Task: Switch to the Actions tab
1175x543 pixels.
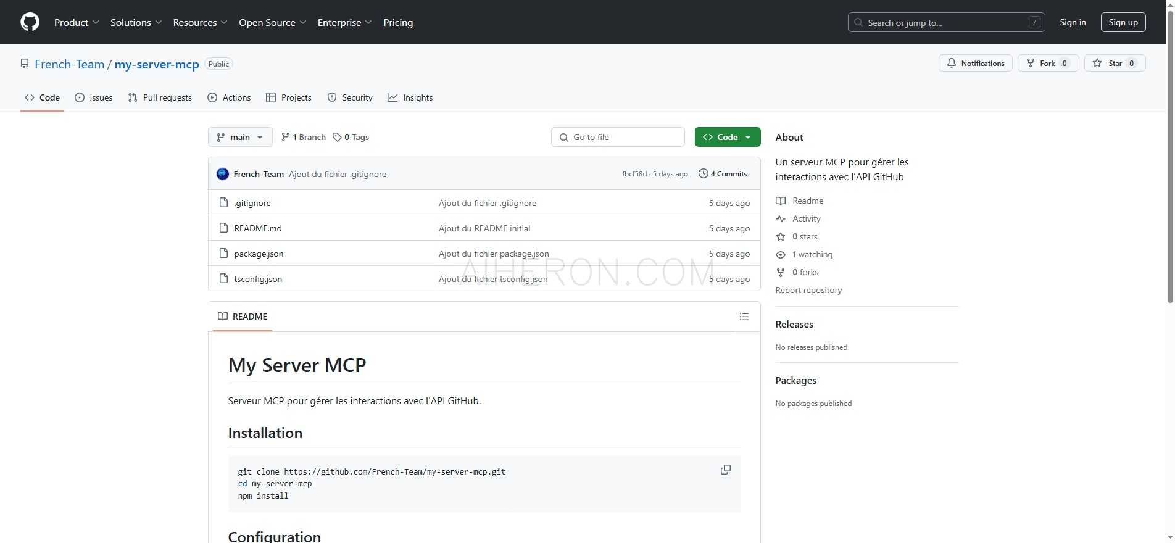Action: [x=229, y=97]
